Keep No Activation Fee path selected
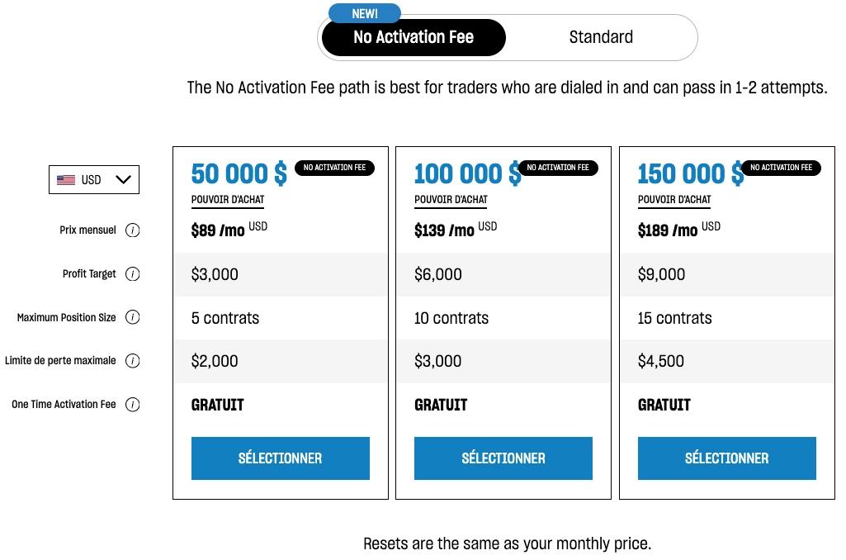Viewport: 846px width, 560px height. click(x=413, y=37)
